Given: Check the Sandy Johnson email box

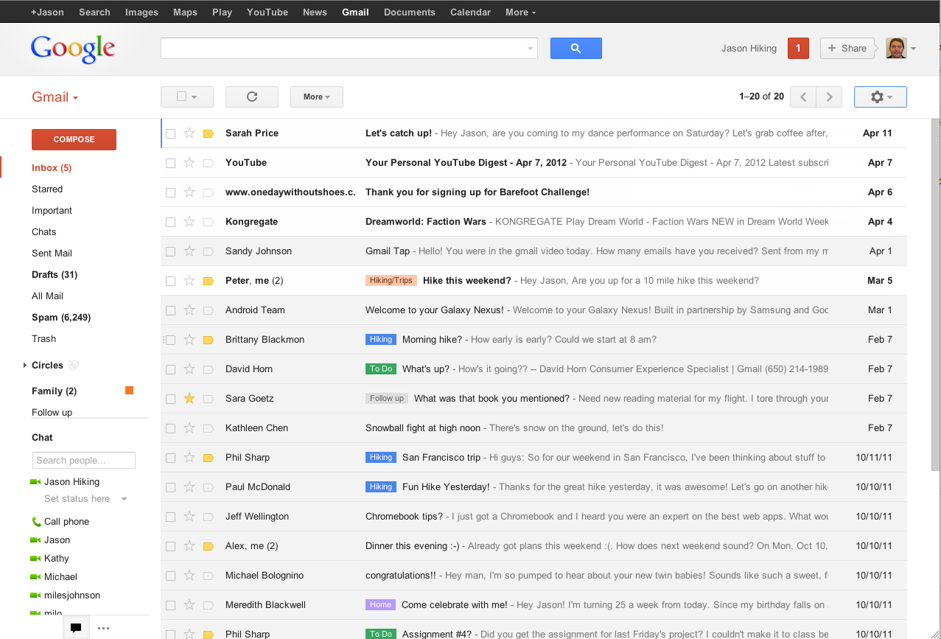Looking at the screenshot, I should click(x=170, y=251).
